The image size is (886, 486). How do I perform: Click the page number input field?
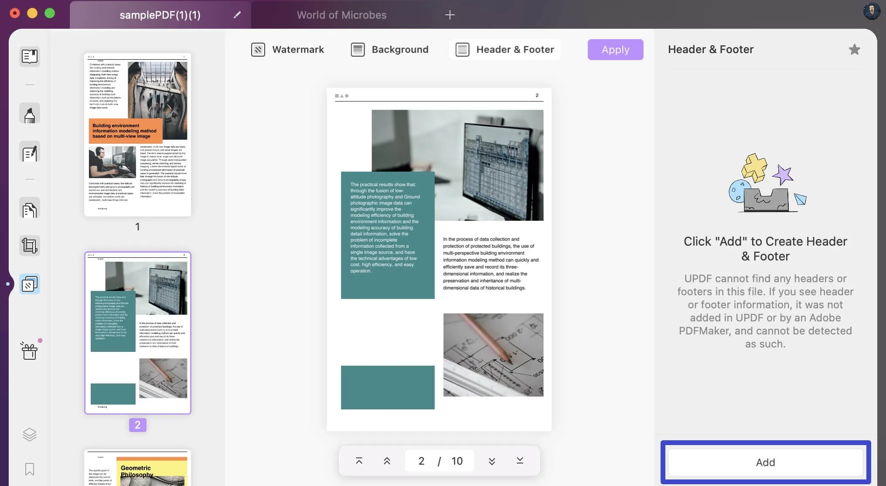pyautogui.click(x=421, y=460)
